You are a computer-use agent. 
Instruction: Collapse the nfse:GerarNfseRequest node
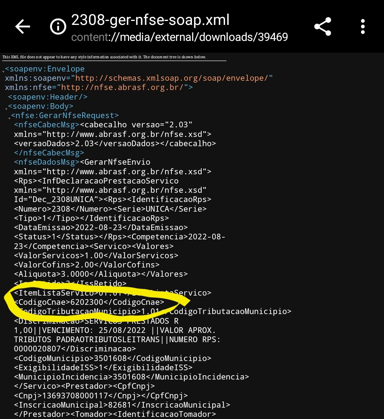(x=9, y=118)
